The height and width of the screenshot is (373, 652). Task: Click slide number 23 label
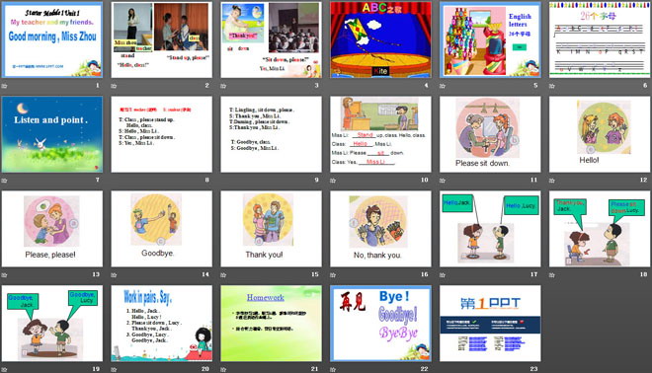pyautogui.click(x=533, y=369)
